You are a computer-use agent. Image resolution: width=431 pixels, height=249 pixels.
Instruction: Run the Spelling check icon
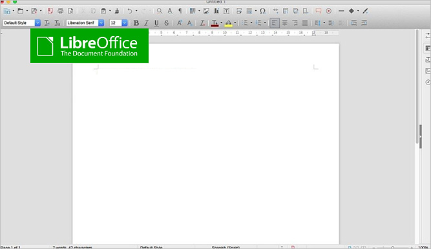pos(170,11)
